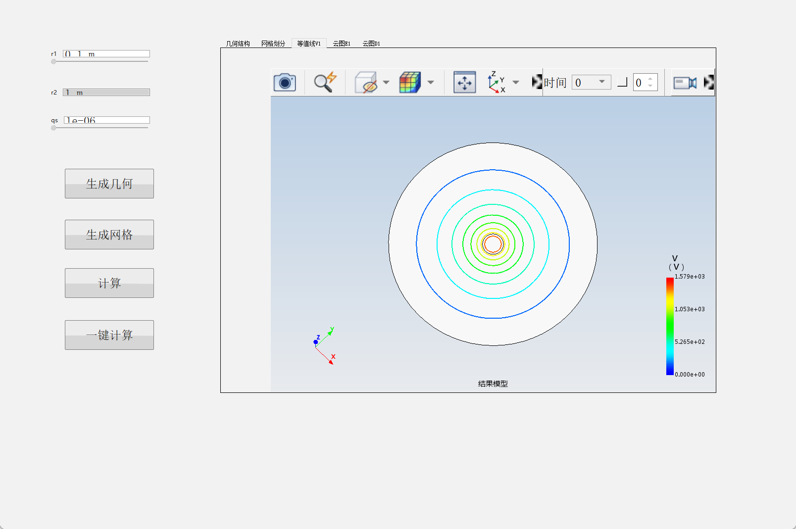Click the qs input field

(106, 120)
